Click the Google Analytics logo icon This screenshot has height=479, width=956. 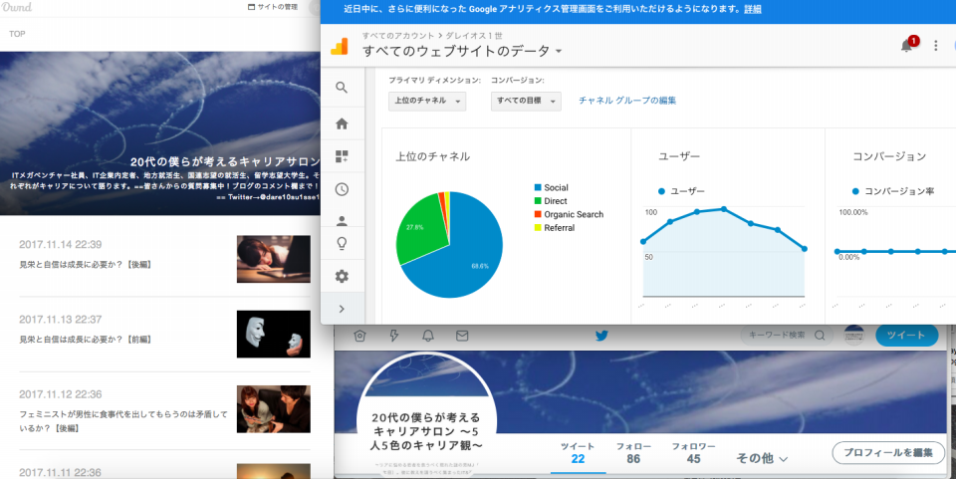point(339,47)
